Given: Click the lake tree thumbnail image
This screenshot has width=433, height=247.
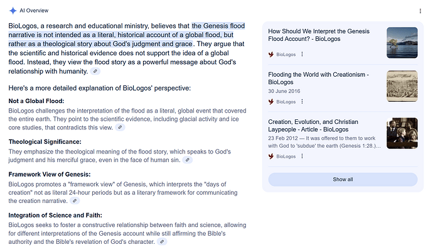Looking at the screenshot, I should coord(402,43).
